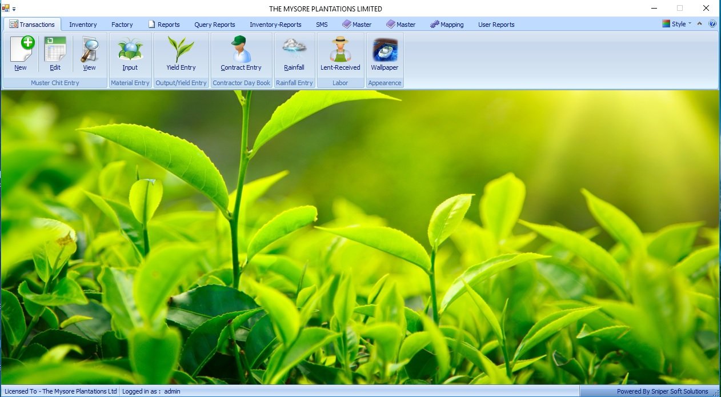This screenshot has height=397, width=721.
Task: Launch the Input material entry
Action: pos(130,54)
